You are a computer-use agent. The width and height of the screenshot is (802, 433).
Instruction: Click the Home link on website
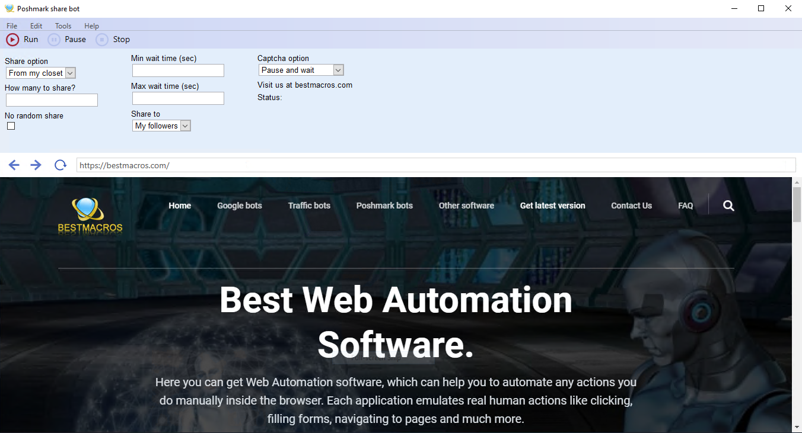180,206
